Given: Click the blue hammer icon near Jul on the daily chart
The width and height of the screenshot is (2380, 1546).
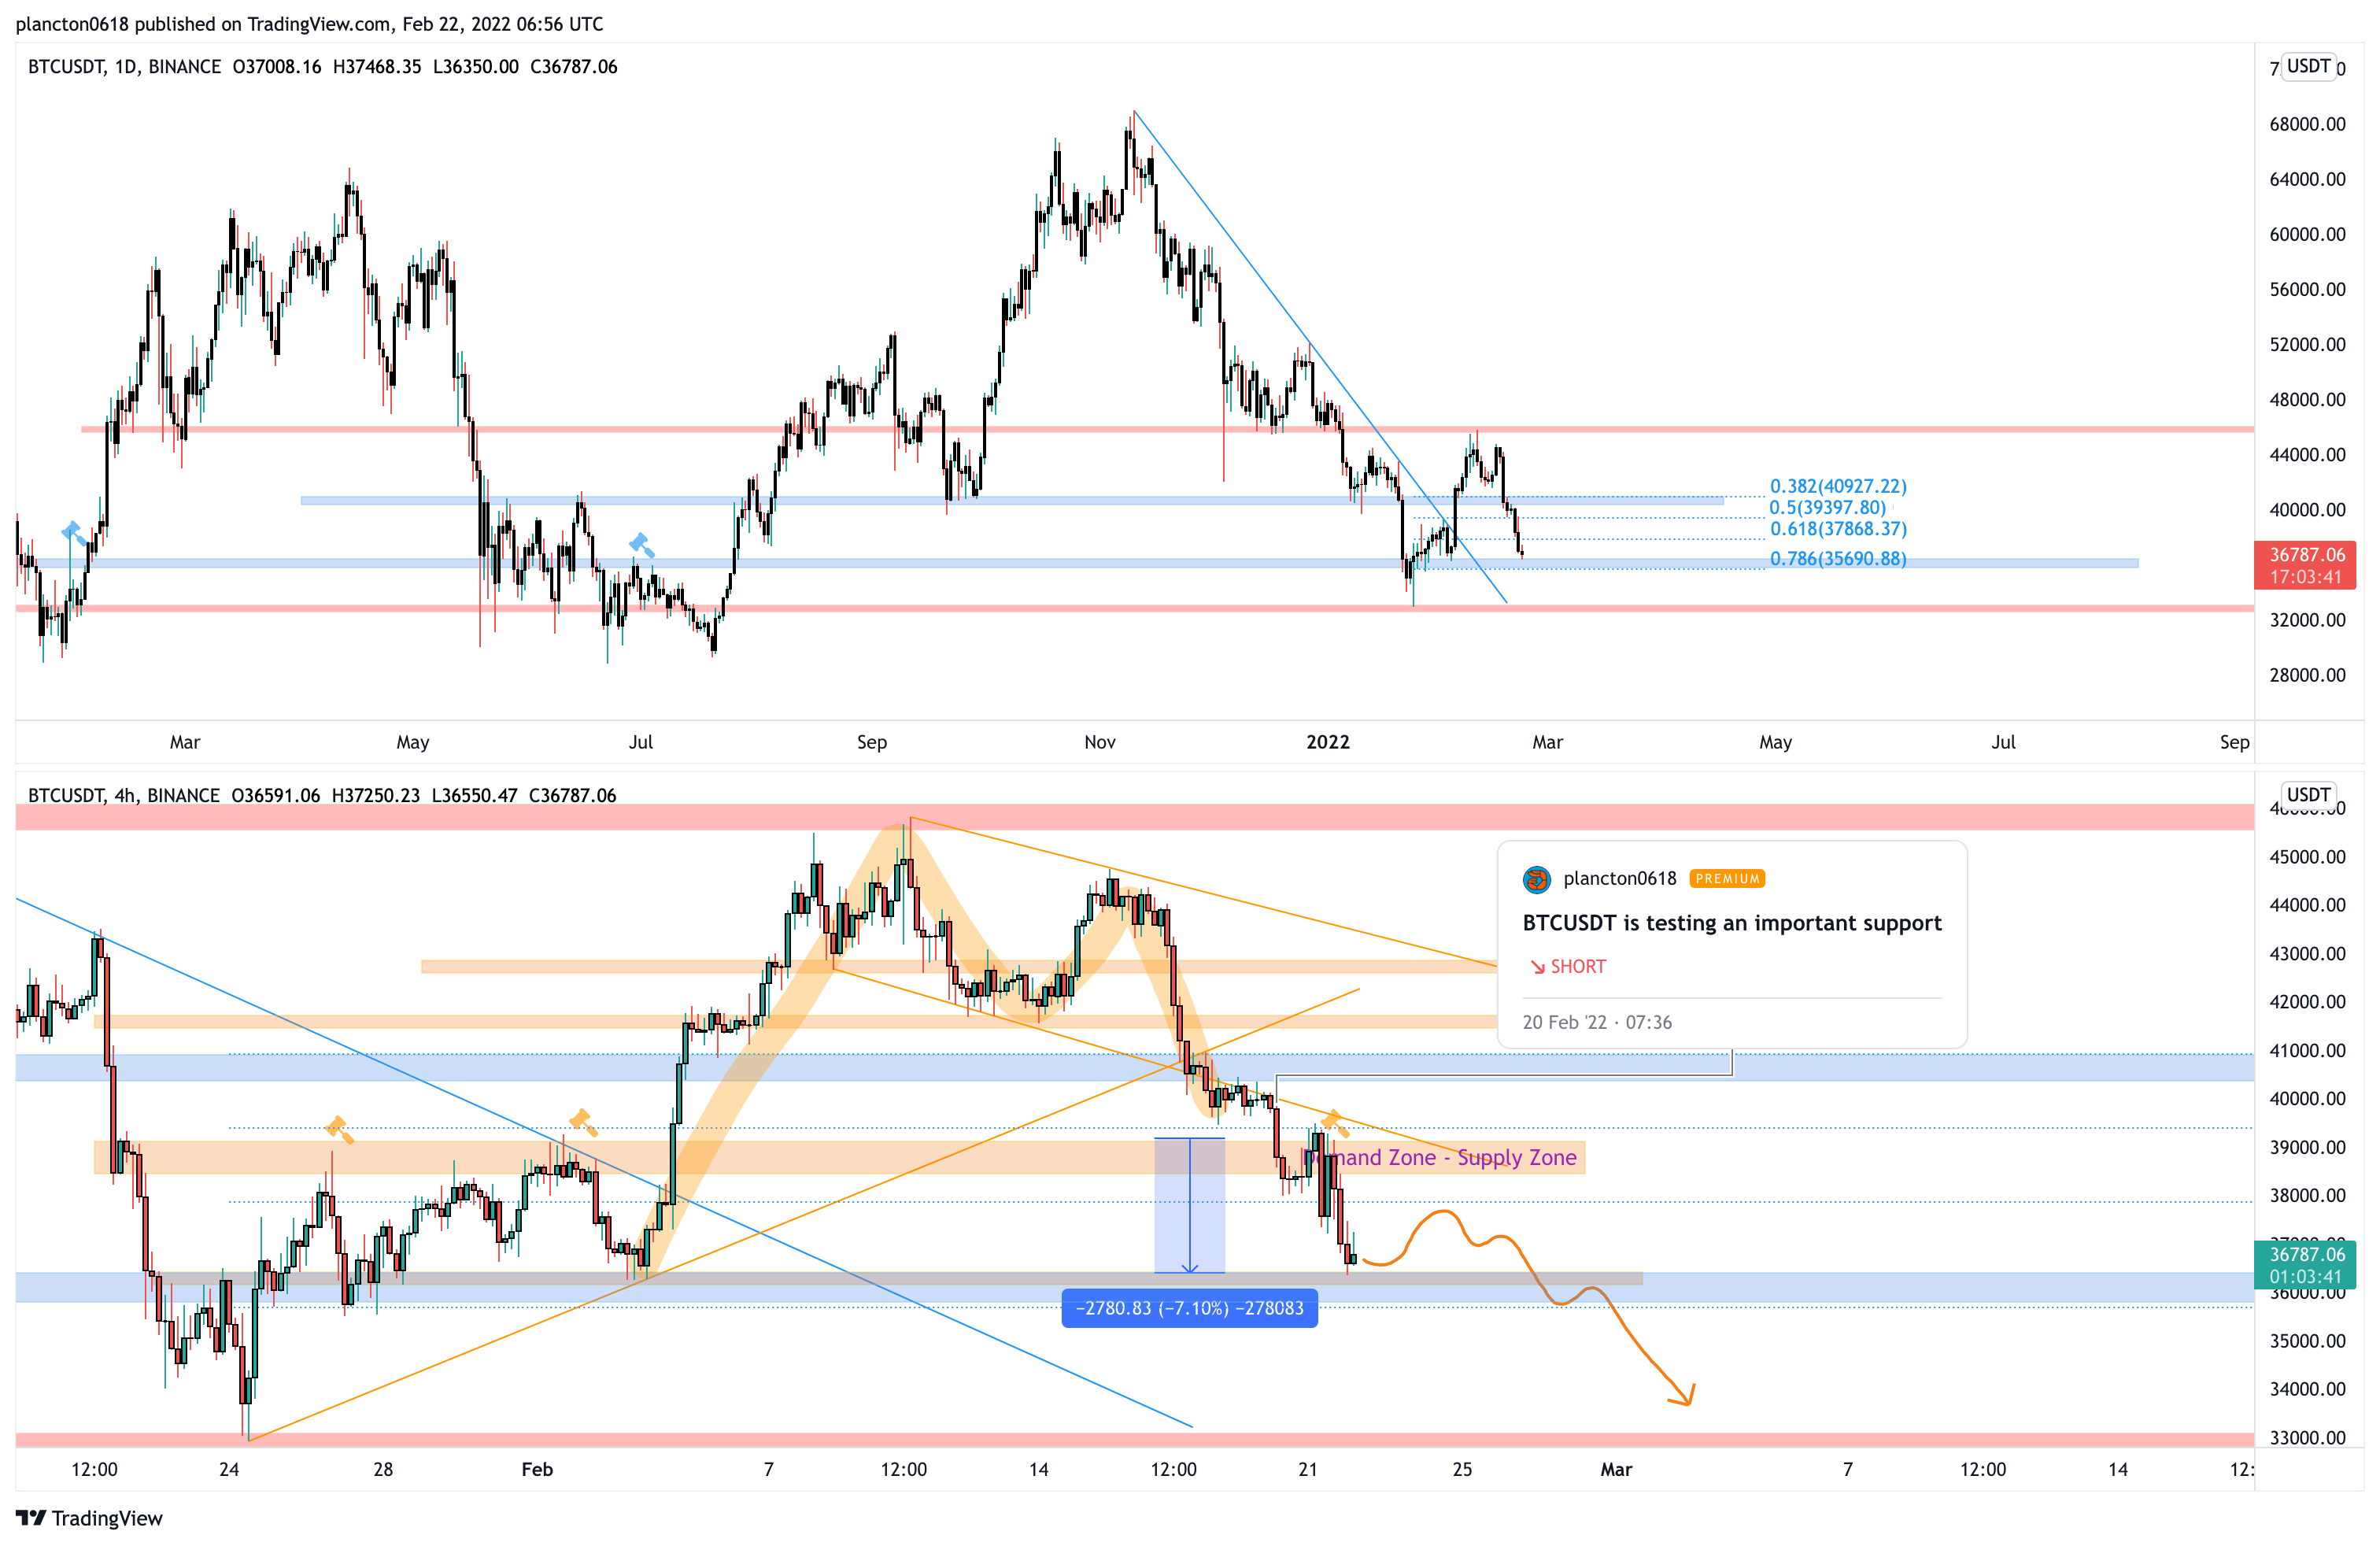Looking at the screenshot, I should (641, 545).
